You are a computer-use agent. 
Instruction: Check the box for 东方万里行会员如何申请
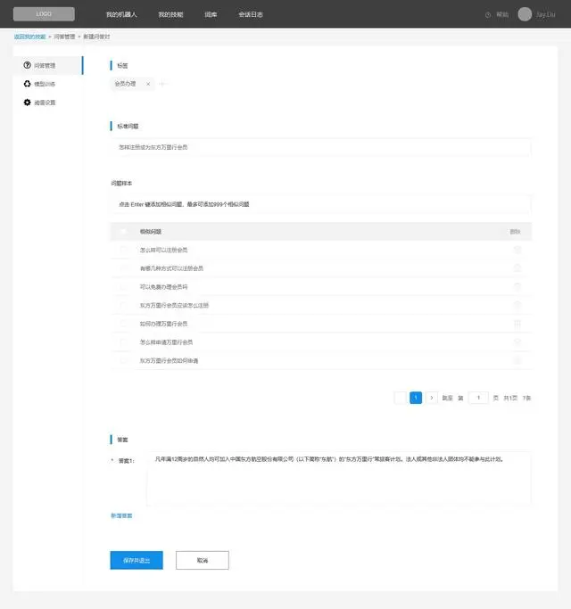pos(124,360)
